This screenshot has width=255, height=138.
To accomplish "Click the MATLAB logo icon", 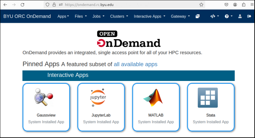I will coord(153,98).
